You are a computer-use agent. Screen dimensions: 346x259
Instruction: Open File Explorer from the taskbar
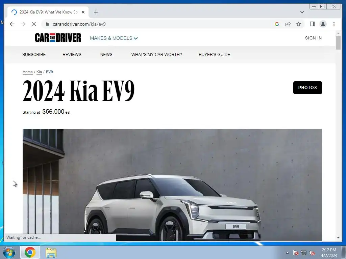coord(51,253)
